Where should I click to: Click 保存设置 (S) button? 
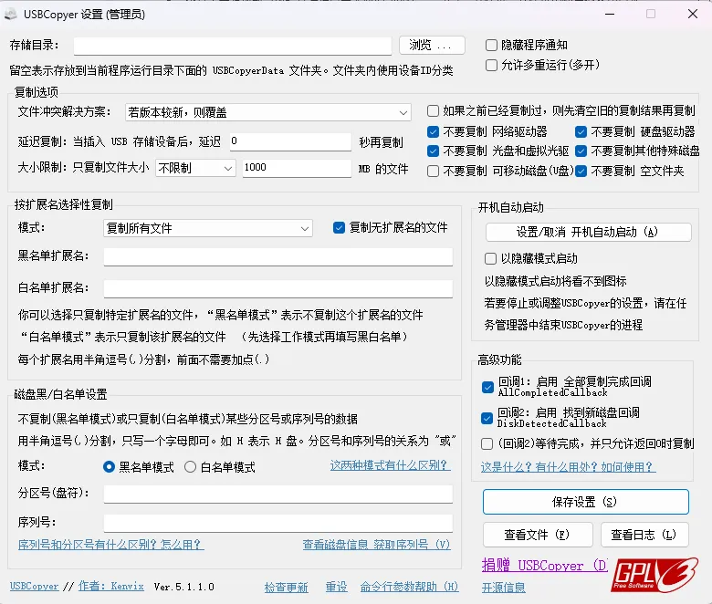point(586,502)
